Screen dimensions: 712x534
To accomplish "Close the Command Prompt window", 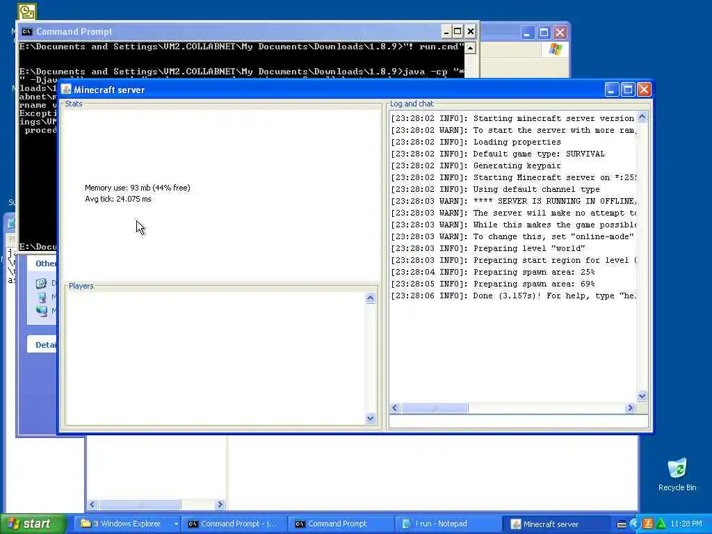I will click(471, 32).
